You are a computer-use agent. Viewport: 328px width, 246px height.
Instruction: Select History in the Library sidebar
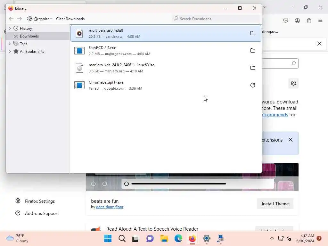[x=26, y=29]
